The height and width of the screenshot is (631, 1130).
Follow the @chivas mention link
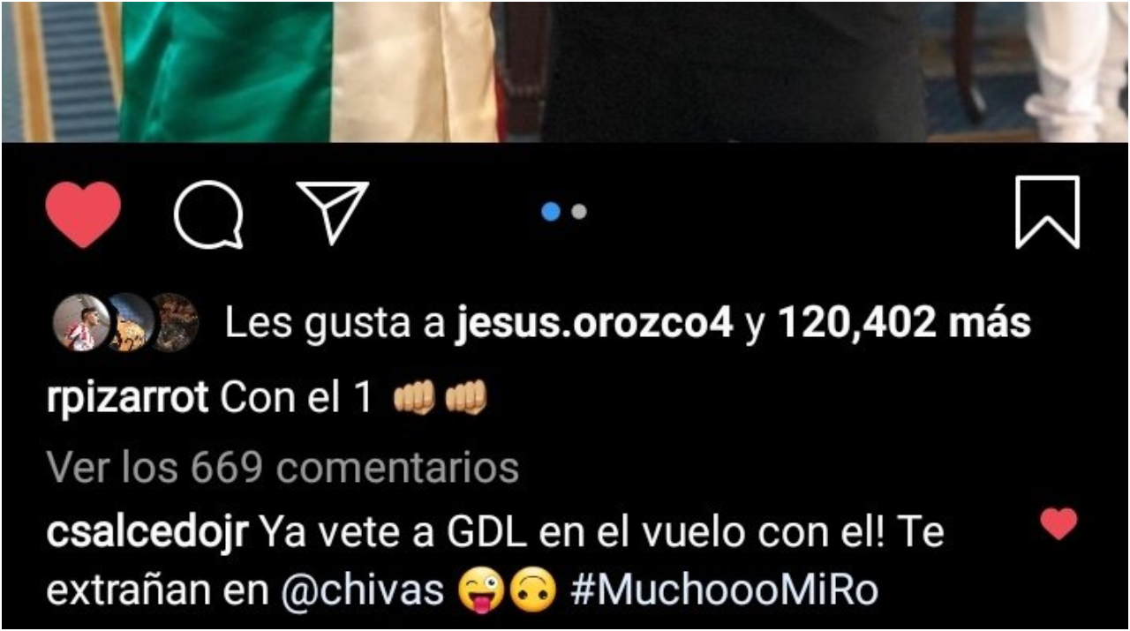click(x=363, y=592)
